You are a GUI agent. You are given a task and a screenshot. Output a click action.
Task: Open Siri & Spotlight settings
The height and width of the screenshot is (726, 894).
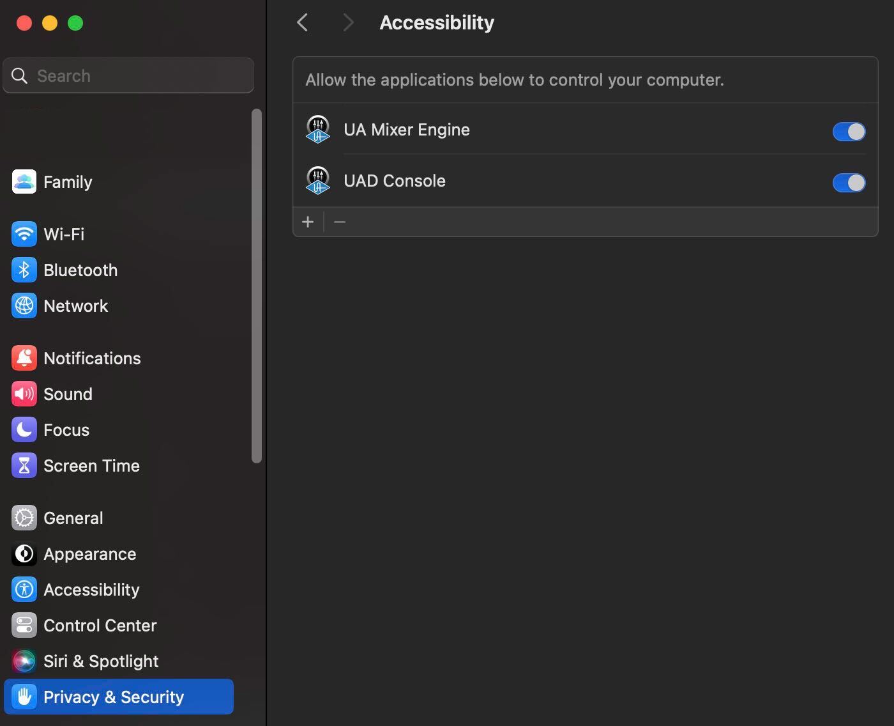[100, 661]
